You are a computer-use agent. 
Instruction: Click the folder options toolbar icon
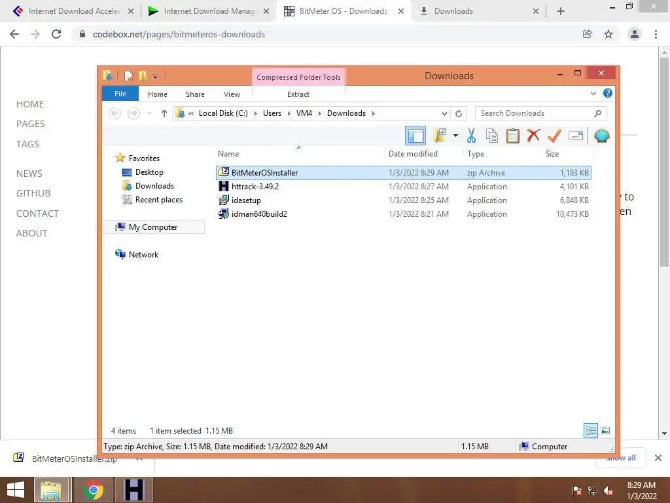click(x=440, y=136)
